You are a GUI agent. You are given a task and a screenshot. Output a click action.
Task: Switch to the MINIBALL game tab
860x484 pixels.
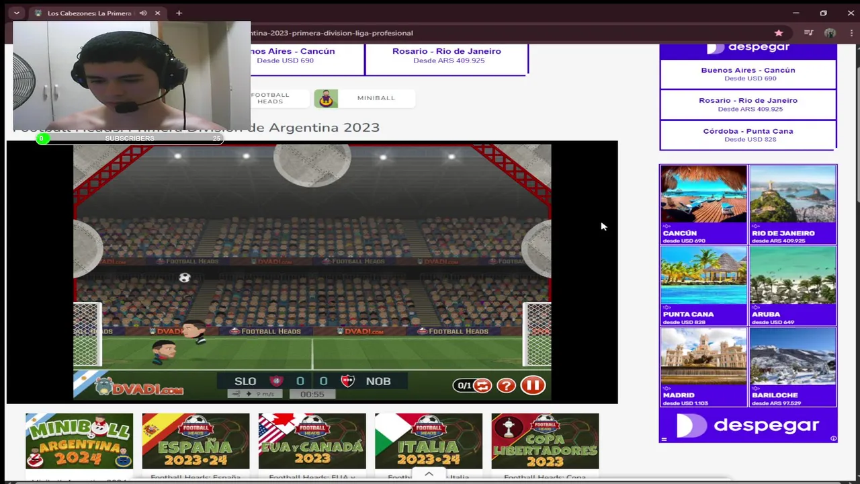[x=365, y=98]
